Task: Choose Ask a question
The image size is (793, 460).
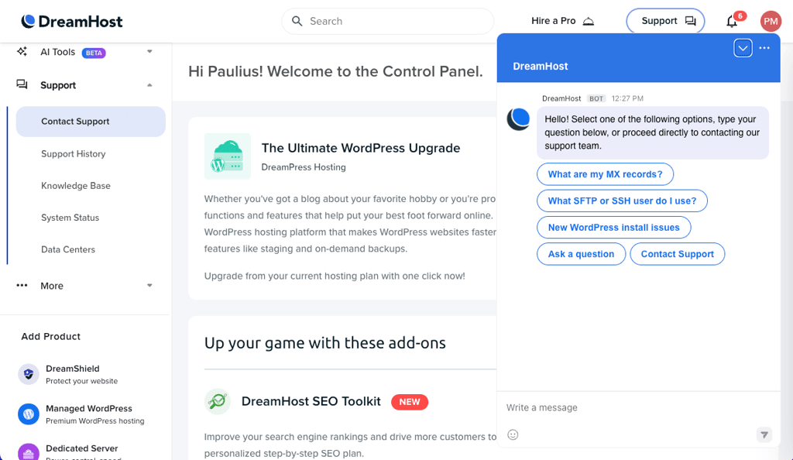Action: (581, 254)
